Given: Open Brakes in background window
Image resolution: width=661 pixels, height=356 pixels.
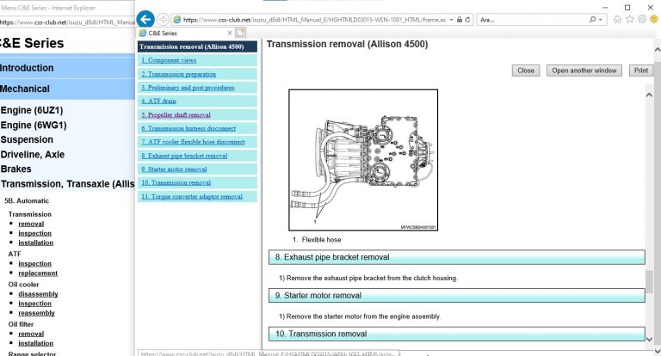Looking at the screenshot, I should (16, 169).
